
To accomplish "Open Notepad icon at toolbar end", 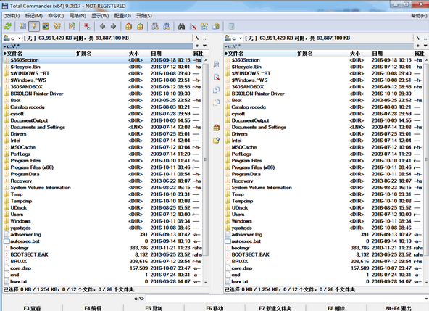I will pos(231,26).
